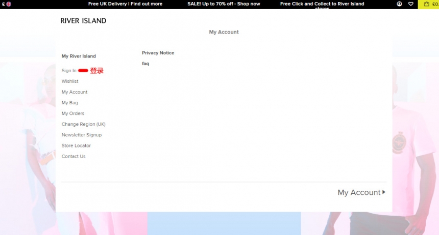Screen dimensions: 439x235
Task: Click the UK flag currency selector
Action: [8, 4]
